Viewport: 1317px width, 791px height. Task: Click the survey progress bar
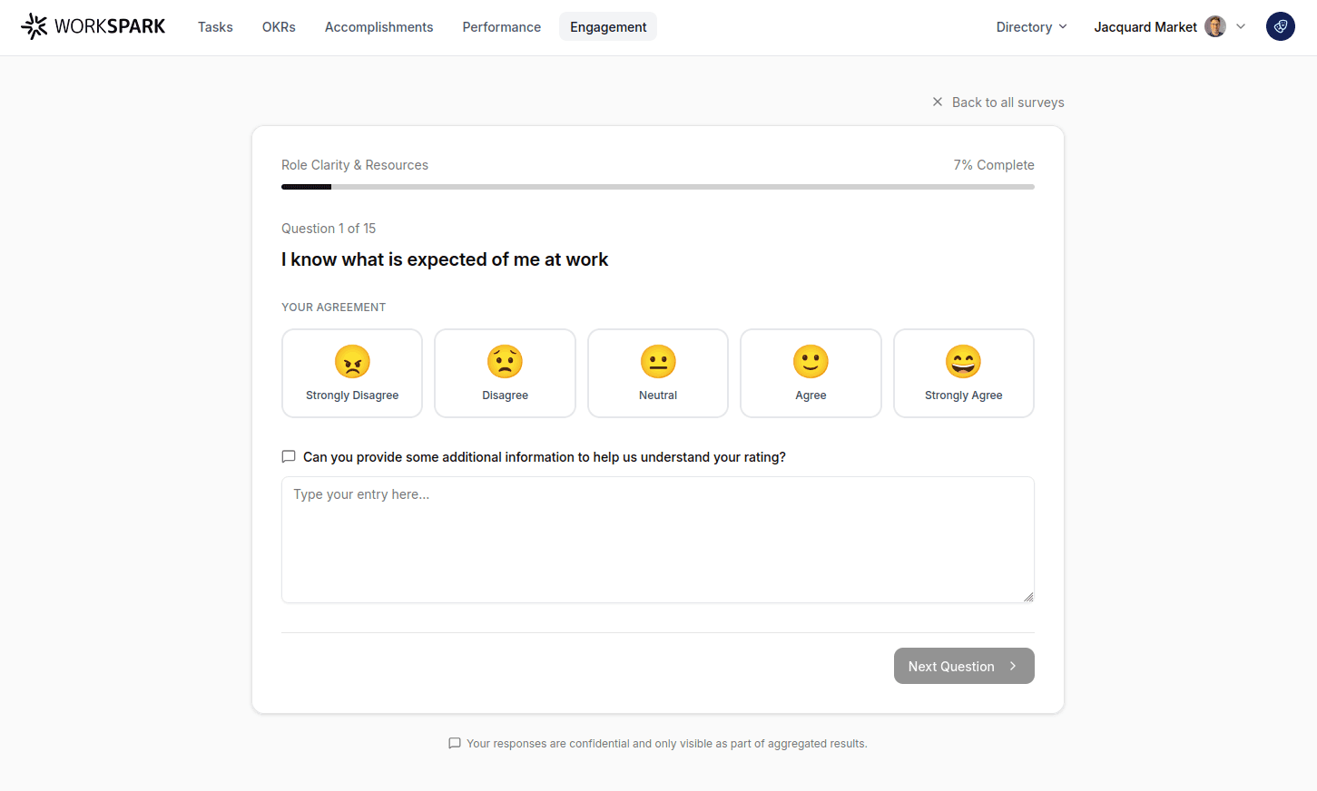(x=657, y=186)
